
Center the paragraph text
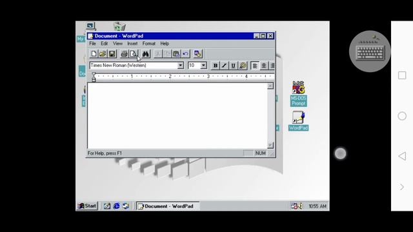tap(264, 66)
